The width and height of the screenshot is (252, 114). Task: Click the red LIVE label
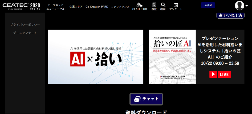tap(224, 74)
